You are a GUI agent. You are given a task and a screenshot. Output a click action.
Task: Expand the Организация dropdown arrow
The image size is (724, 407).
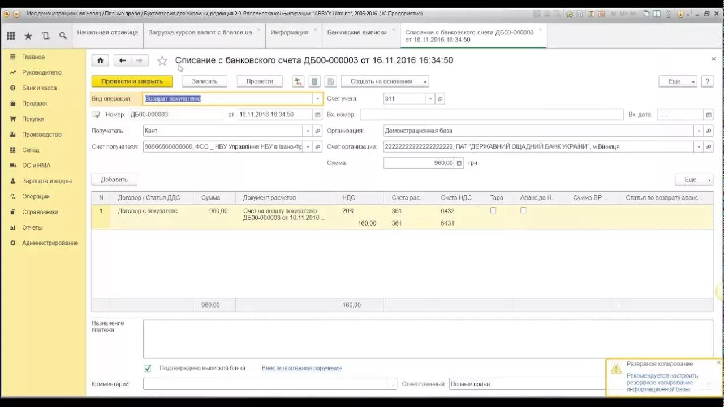[x=699, y=131]
